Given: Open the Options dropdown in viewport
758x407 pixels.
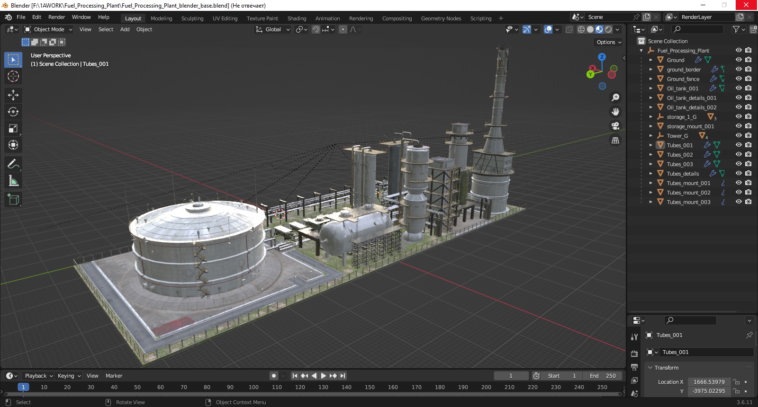Looking at the screenshot, I should tap(609, 42).
